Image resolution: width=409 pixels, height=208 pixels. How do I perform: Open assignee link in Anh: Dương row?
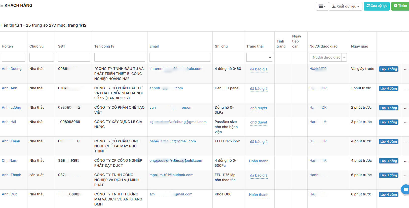coord(318,69)
